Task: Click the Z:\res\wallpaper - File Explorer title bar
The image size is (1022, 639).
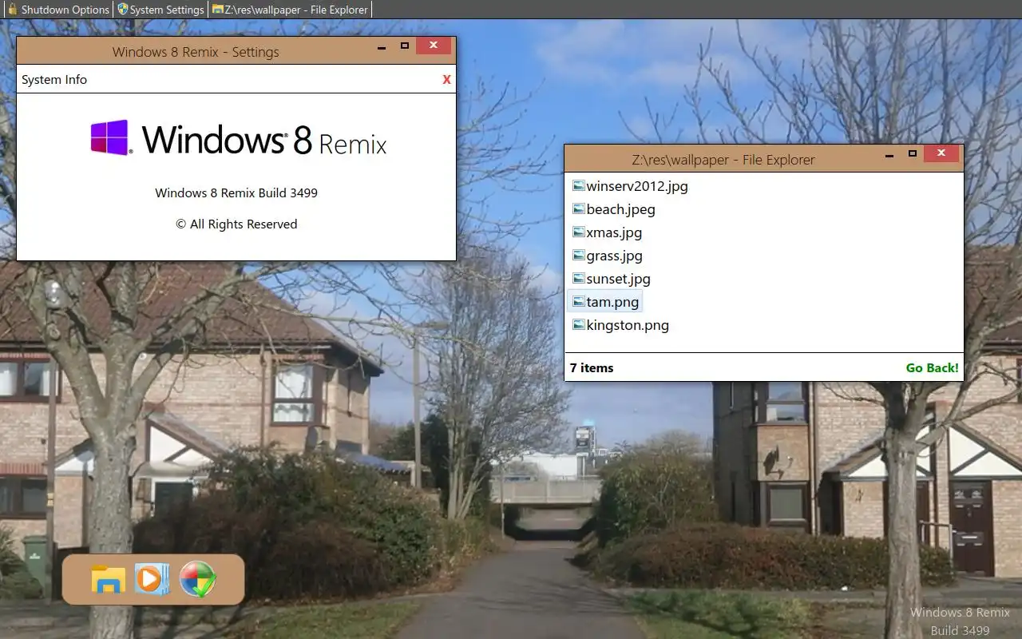Action: [x=723, y=160]
